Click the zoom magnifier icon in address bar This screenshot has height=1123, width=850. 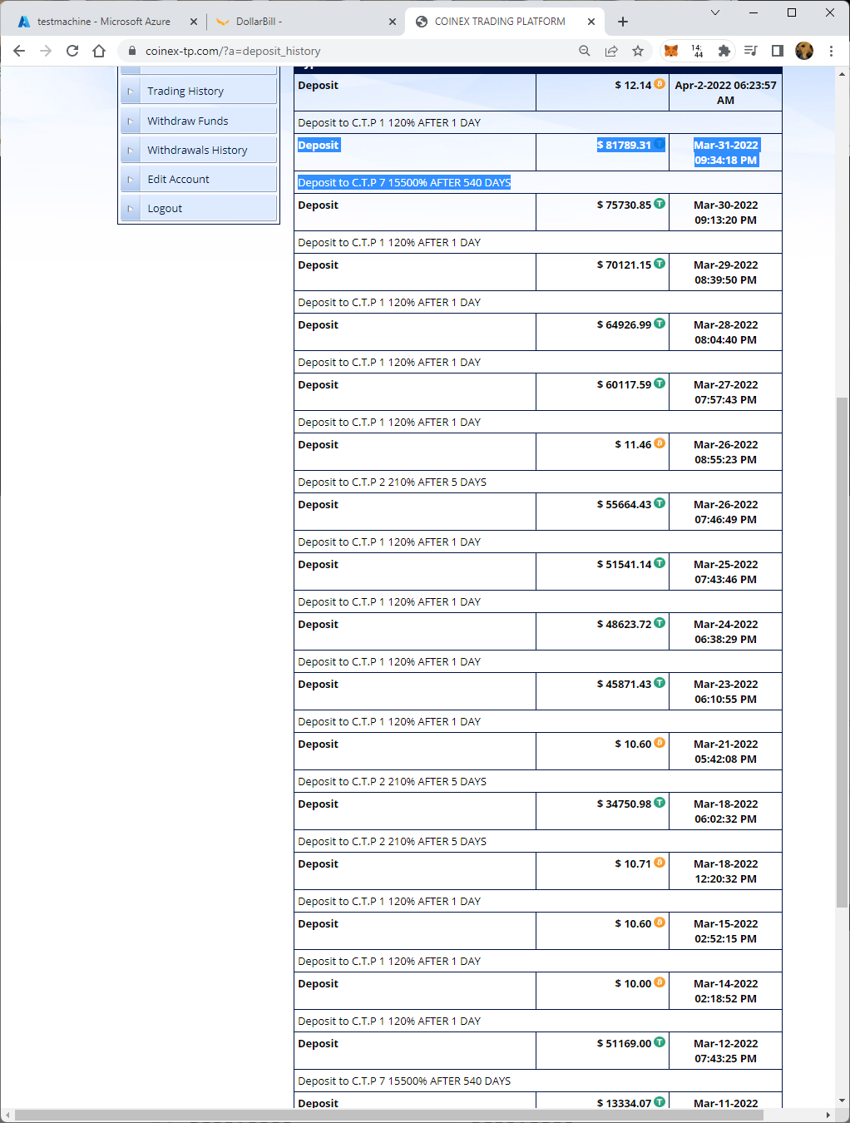coord(585,51)
